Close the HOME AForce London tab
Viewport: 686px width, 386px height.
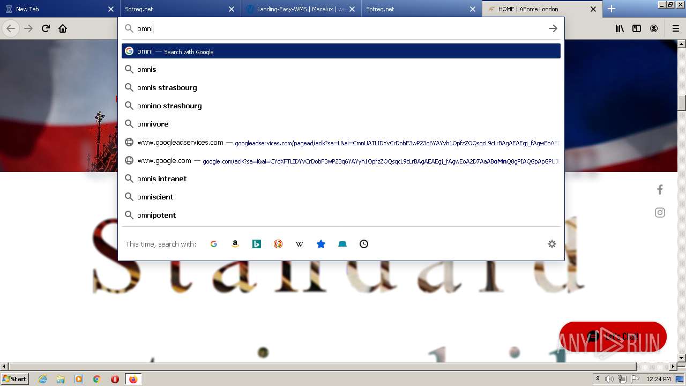click(593, 9)
